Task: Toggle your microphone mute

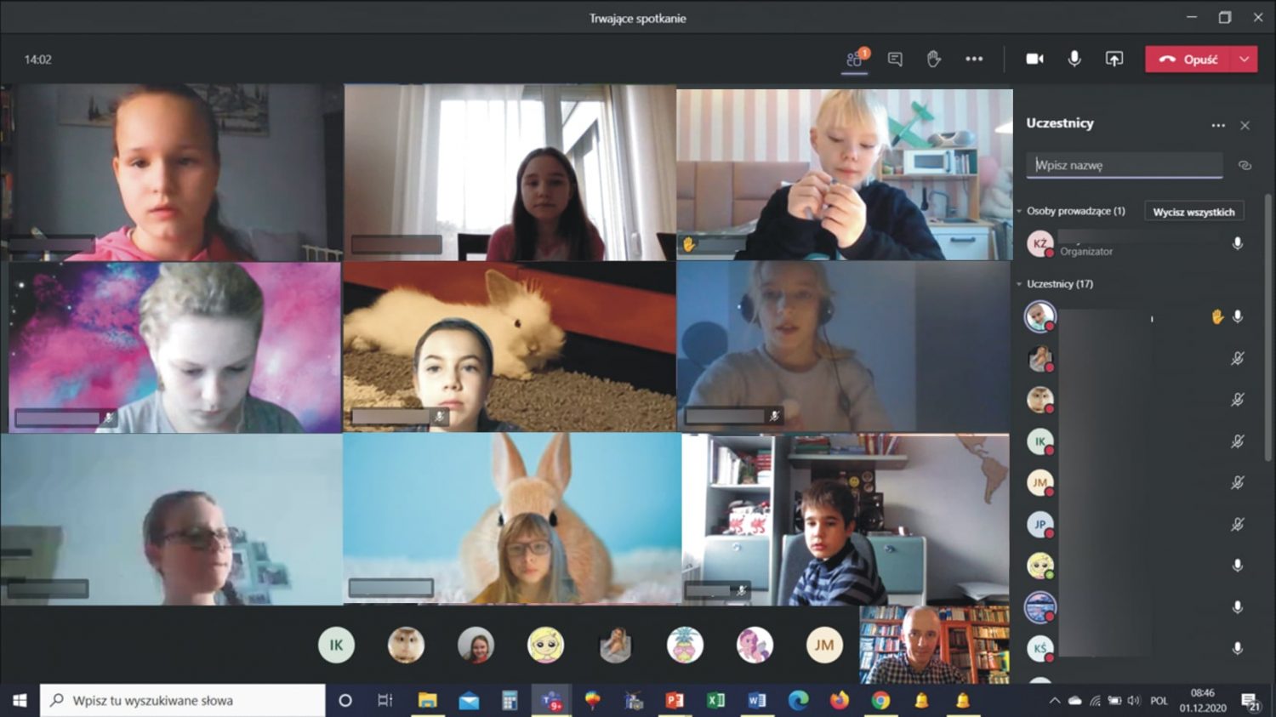Action: pos(1074,59)
